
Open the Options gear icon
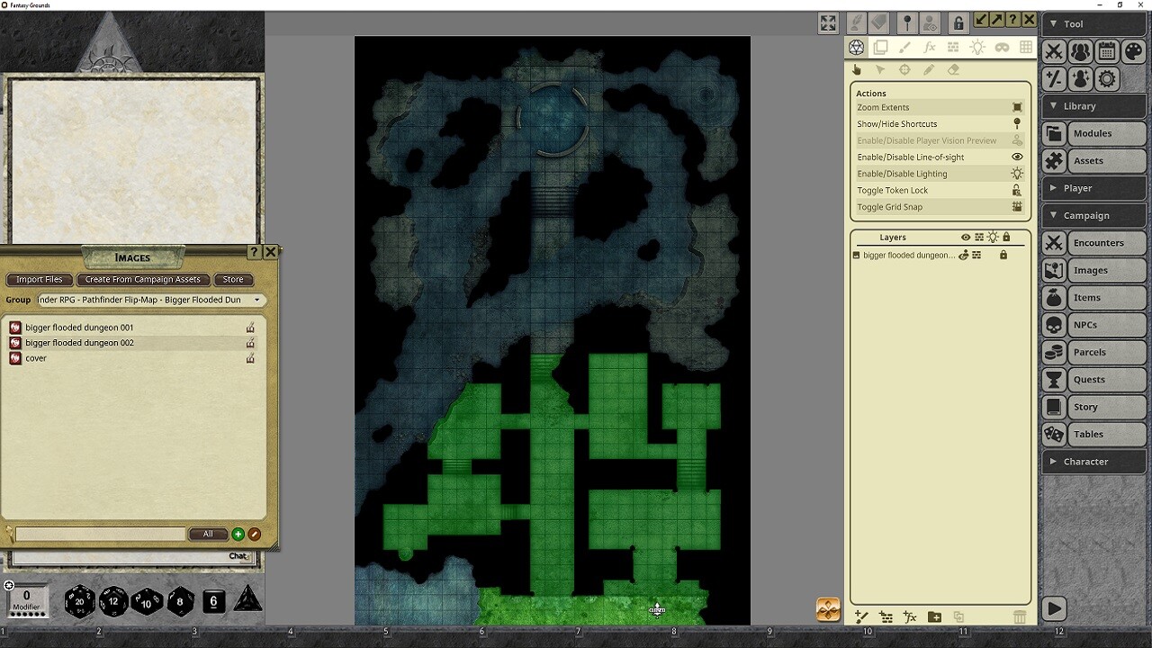pyautogui.click(x=1106, y=78)
